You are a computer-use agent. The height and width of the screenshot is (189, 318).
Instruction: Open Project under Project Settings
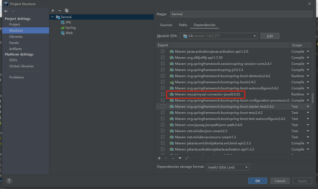(15, 24)
